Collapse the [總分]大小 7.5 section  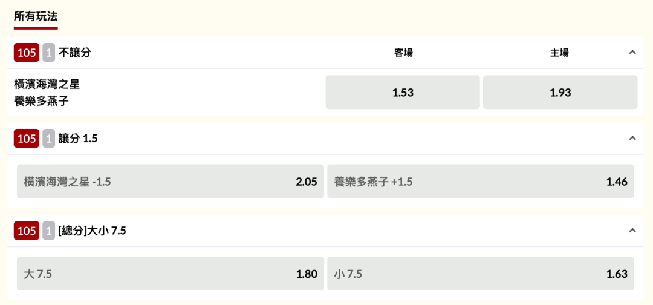(x=632, y=231)
